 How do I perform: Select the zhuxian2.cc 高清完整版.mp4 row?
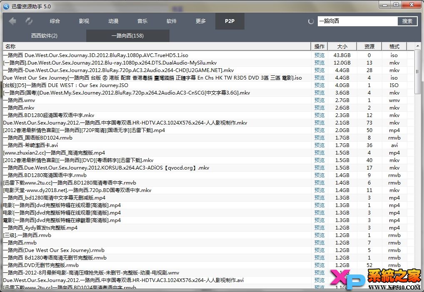click(x=208, y=153)
